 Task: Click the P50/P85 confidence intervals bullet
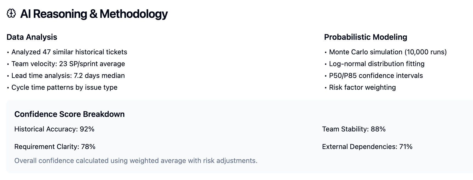376,76
